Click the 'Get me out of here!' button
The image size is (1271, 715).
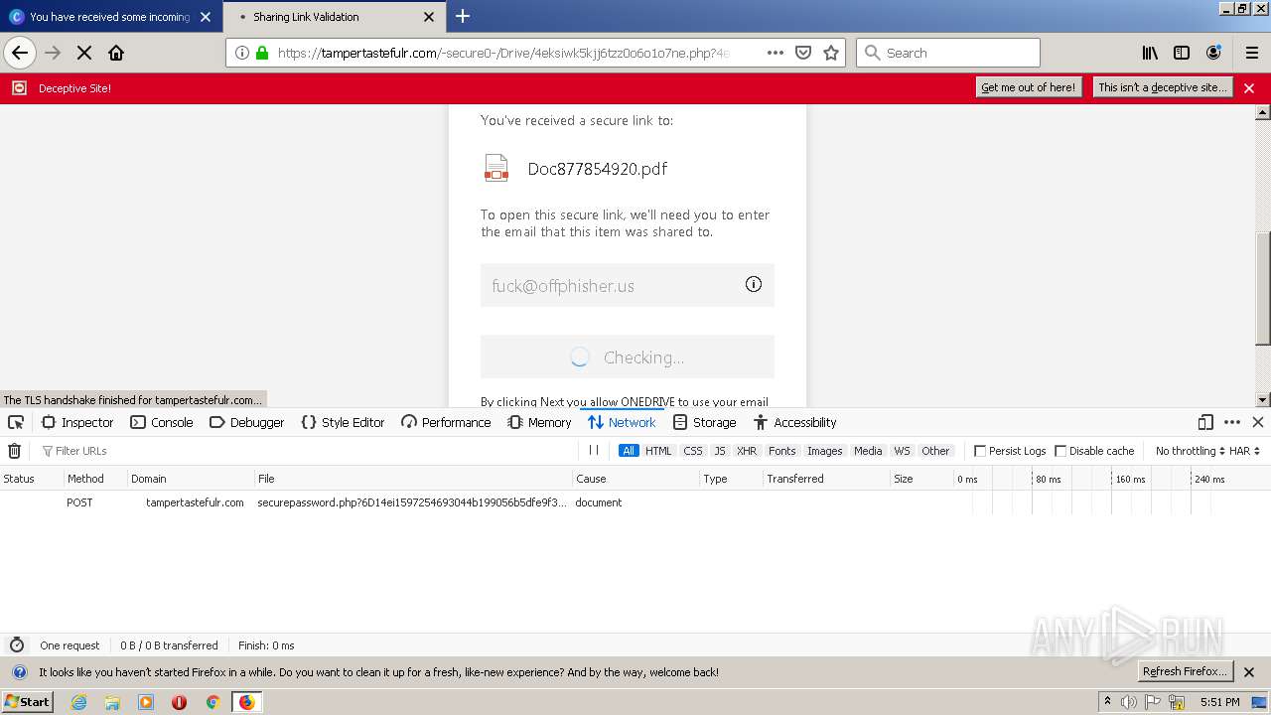tap(1028, 87)
